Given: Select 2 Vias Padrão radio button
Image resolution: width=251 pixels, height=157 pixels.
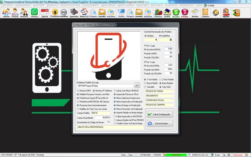Looking at the screenshot, I should (167, 79).
